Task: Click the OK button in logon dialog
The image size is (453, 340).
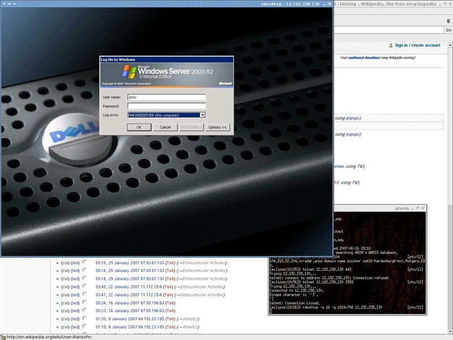Action: pos(139,127)
